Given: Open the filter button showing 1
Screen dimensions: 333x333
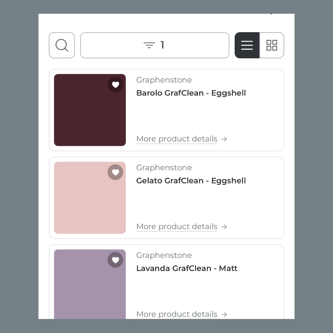Looking at the screenshot, I should [154, 45].
